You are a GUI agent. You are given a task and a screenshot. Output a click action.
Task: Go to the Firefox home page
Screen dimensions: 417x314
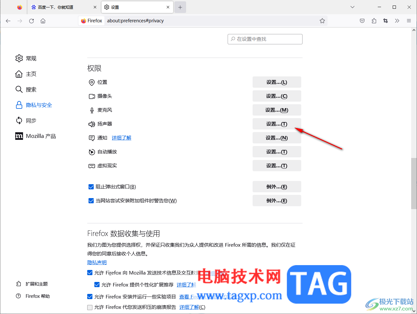(x=43, y=21)
